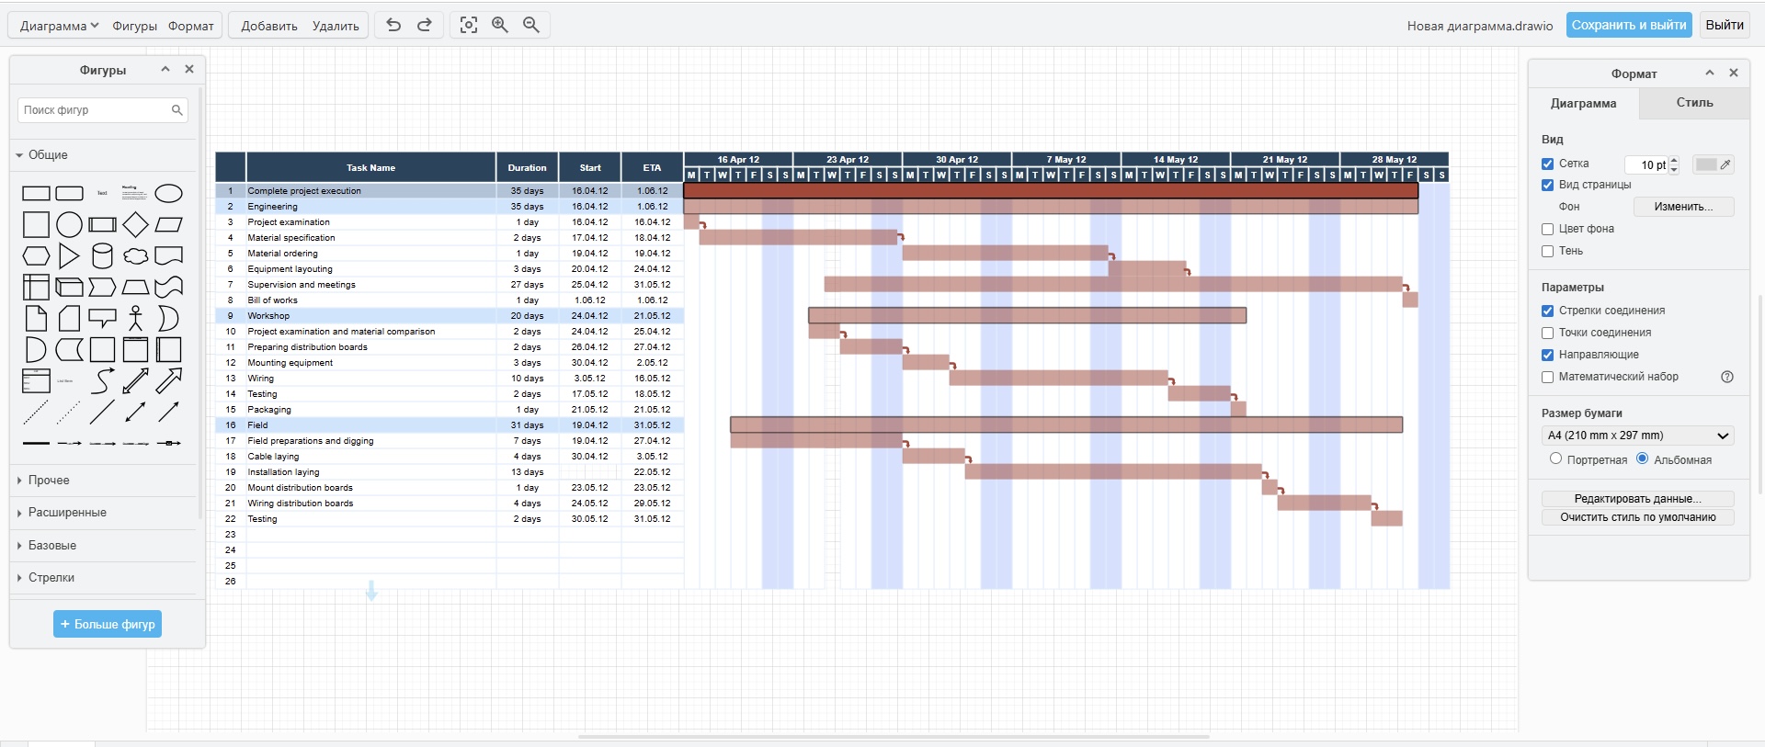This screenshot has height=747, width=1765.
Task: Select the ellipse shape in shapes palette
Action: coord(168,193)
